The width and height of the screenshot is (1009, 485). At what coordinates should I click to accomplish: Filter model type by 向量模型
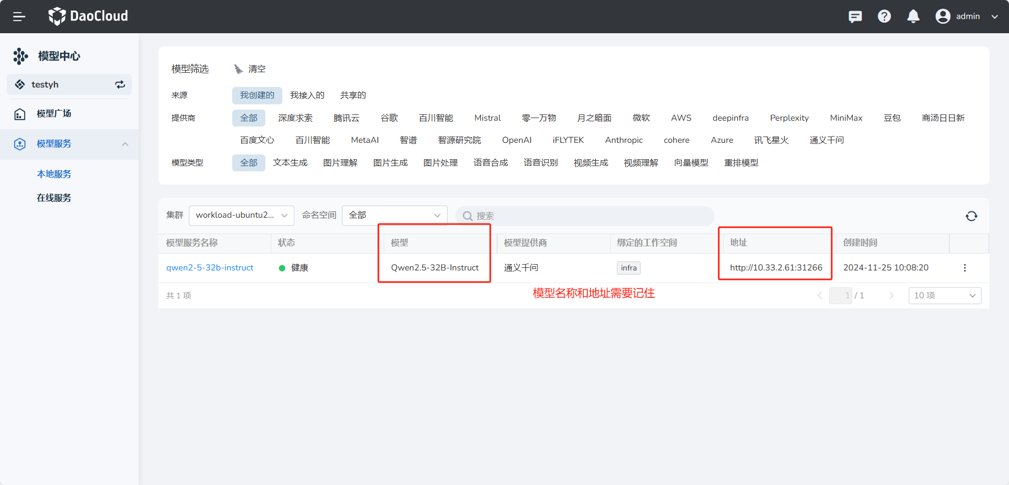pos(691,163)
